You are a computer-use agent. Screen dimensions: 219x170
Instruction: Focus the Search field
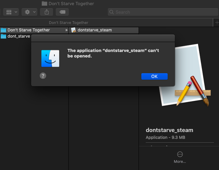pyautogui.click(x=163, y=12)
